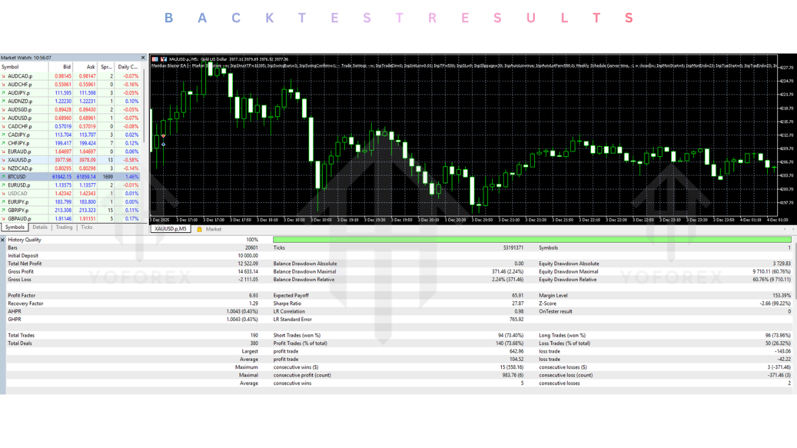Click the down arrow icon beside AUDCHF.p
This screenshot has width=797, height=448.
[x=4, y=84]
